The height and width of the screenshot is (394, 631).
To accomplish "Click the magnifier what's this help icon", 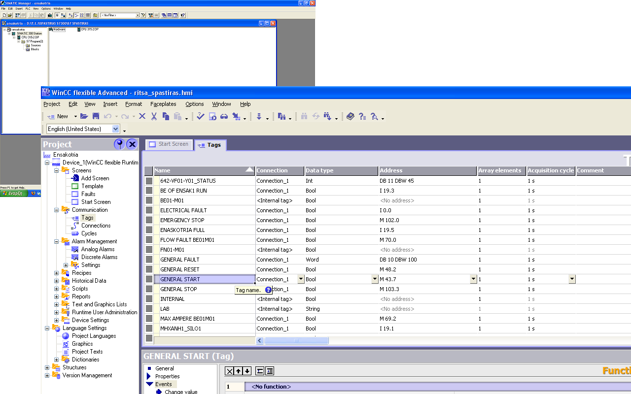I will click(375, 116).
